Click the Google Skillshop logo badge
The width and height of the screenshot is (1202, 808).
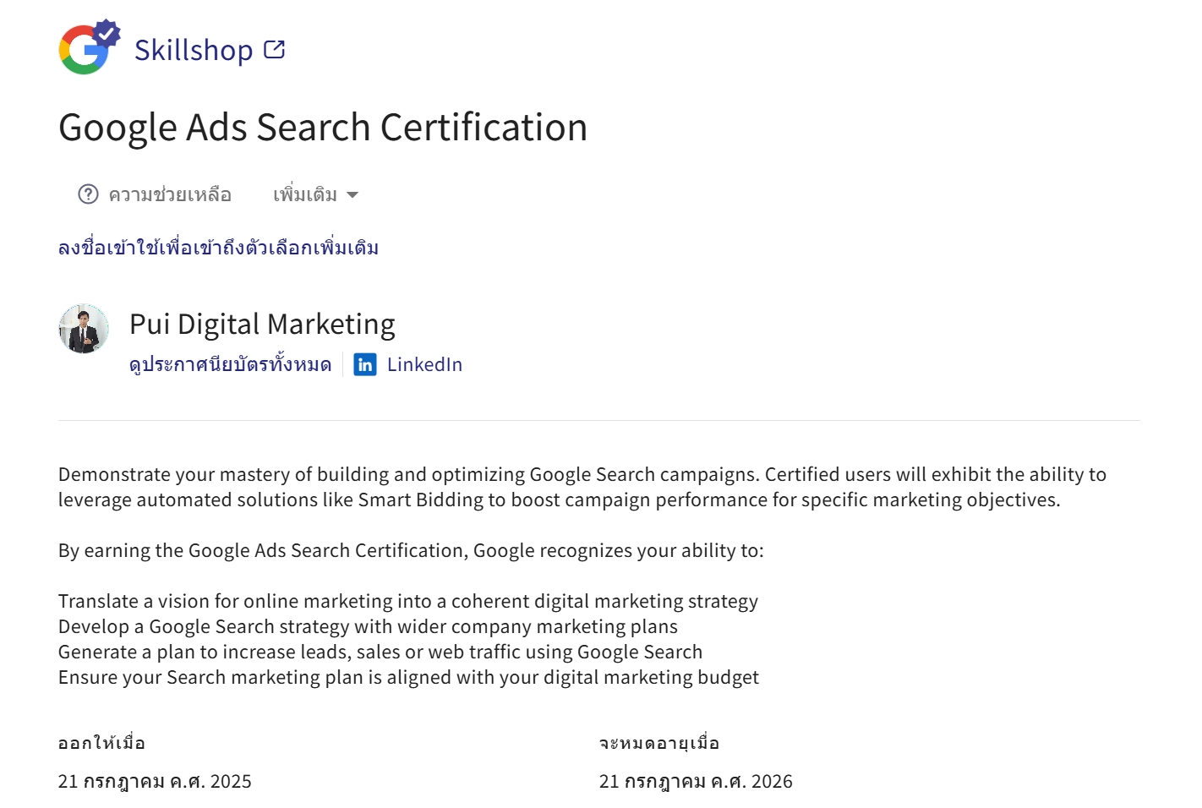pyautogui.click(x=87, y=48)
